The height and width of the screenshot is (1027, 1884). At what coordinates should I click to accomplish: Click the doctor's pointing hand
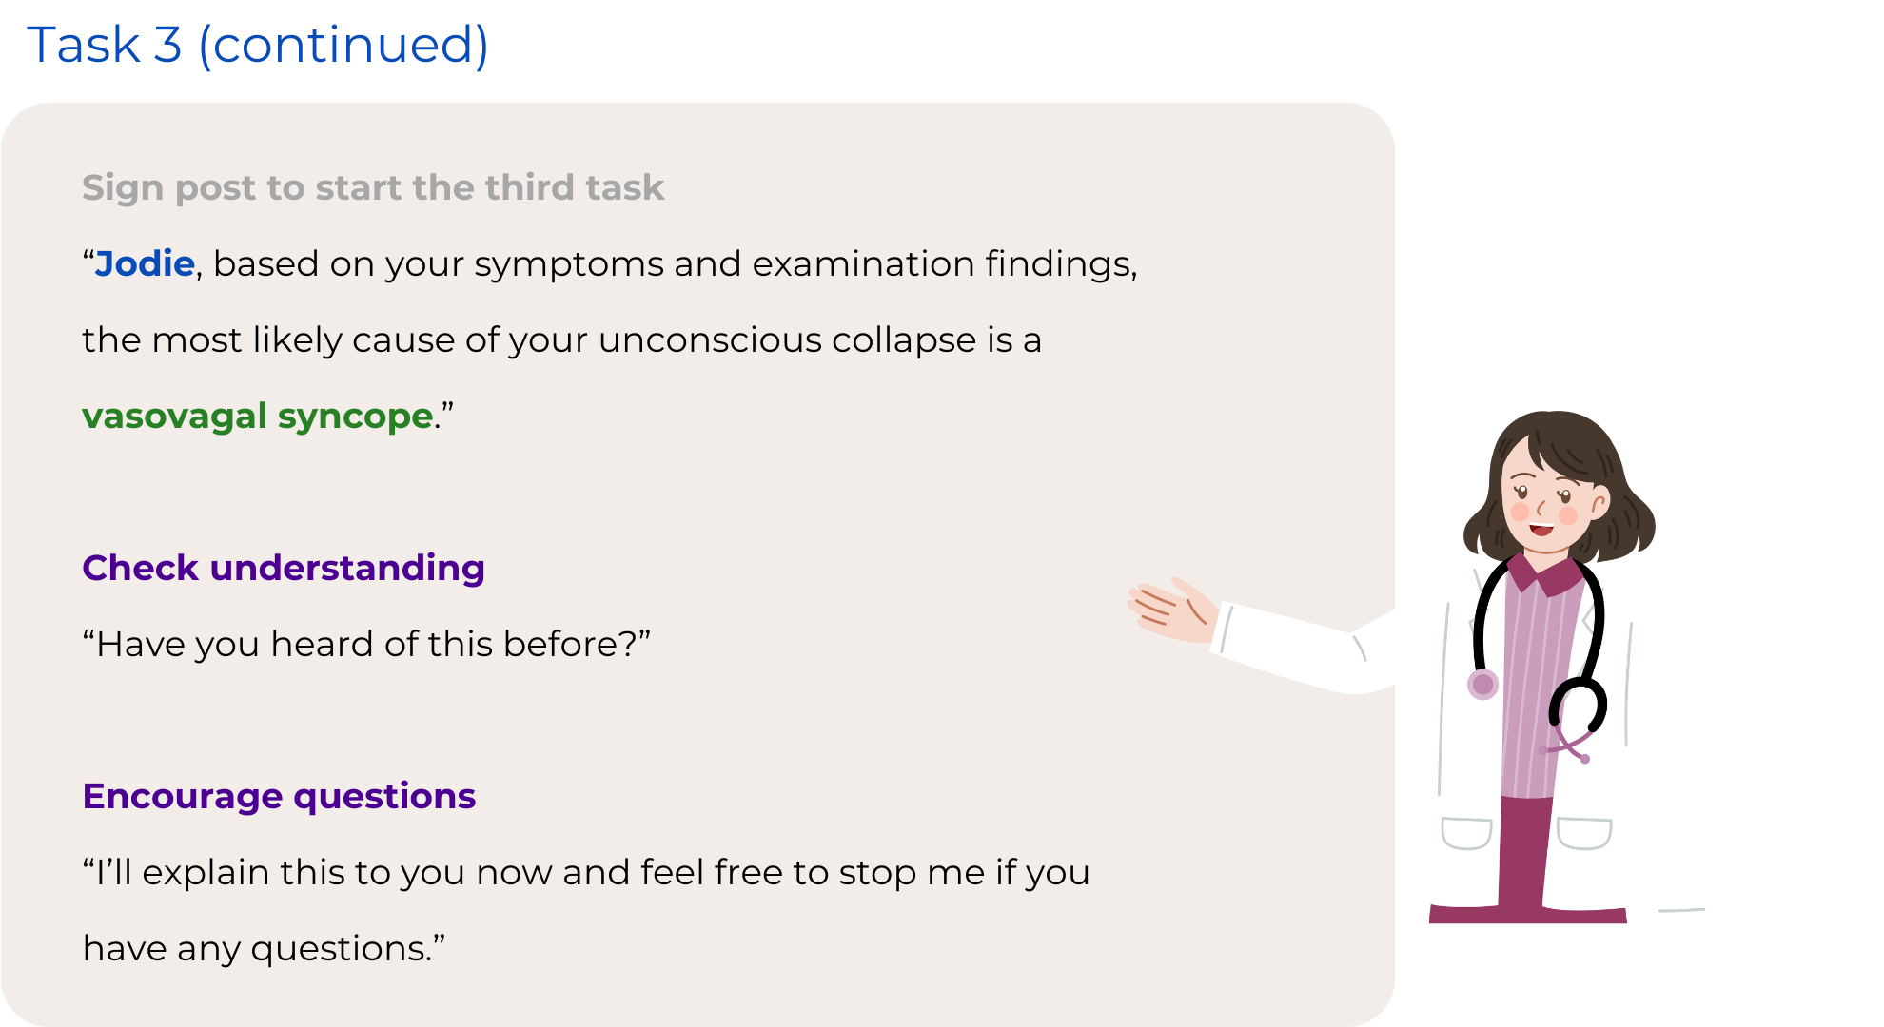point(1172,610)
